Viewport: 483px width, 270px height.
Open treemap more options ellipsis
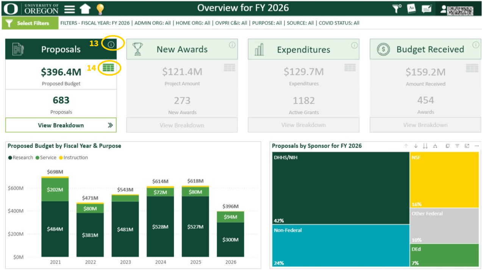pyautogui.click(x=477, y=146)
